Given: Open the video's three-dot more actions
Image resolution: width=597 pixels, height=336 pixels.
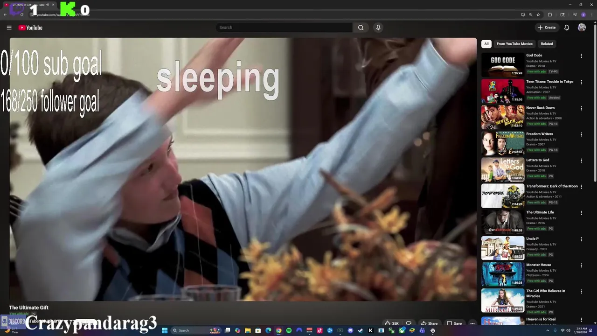Looking at the screenshot, I should [472, 323].
